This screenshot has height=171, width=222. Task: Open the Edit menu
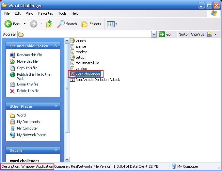(18, 13)
